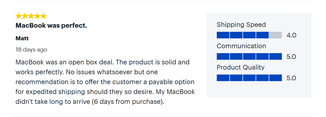
Task: Click the first gold star in the rating
Action: tap(19, 16)
